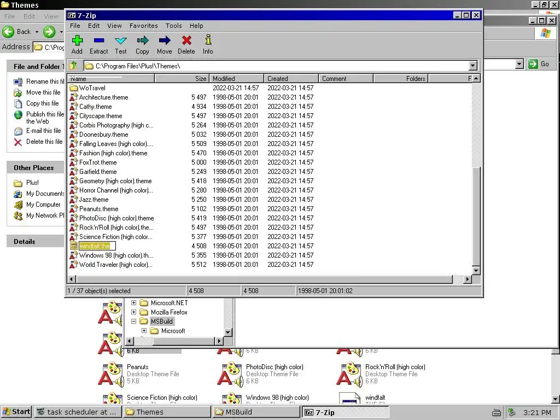The image size is (560, 420).
Task: Click the PhotoDisc (high color) theme icon
Action: [x=230, y=374]
